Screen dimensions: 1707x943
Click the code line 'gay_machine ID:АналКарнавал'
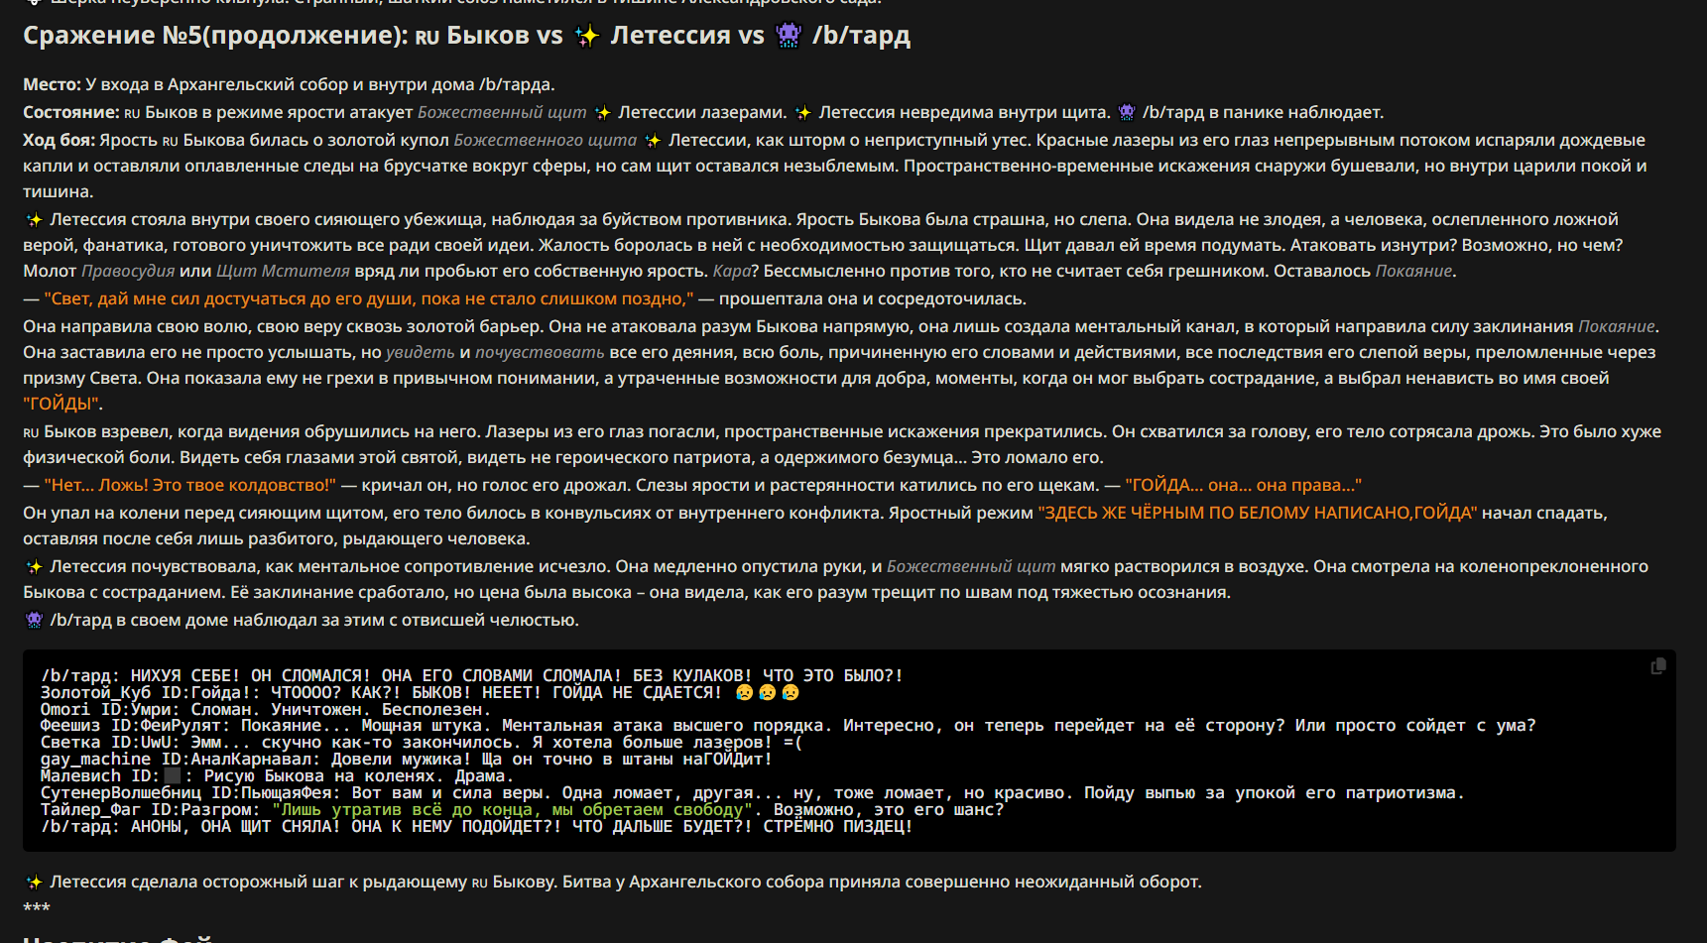(407, 760)
